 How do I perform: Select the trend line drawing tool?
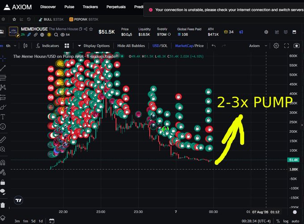[x=3, y=68]
